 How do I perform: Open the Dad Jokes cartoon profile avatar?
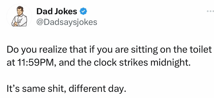(19, 16)
